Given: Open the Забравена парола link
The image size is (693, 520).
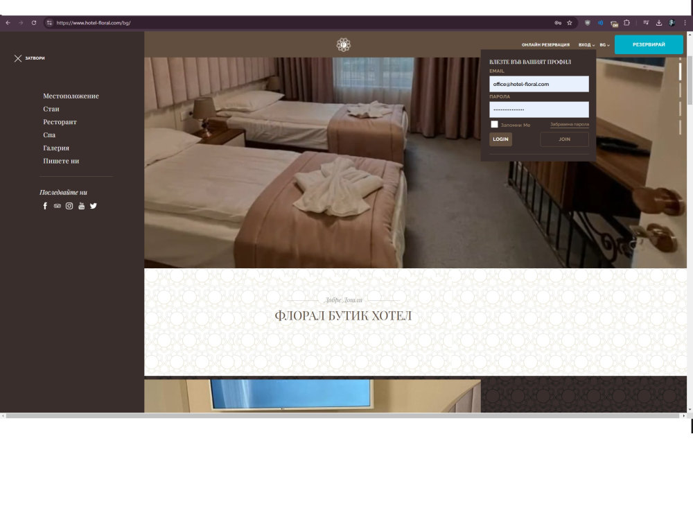Looking at the screenshot, I should [x=569, y=125].
